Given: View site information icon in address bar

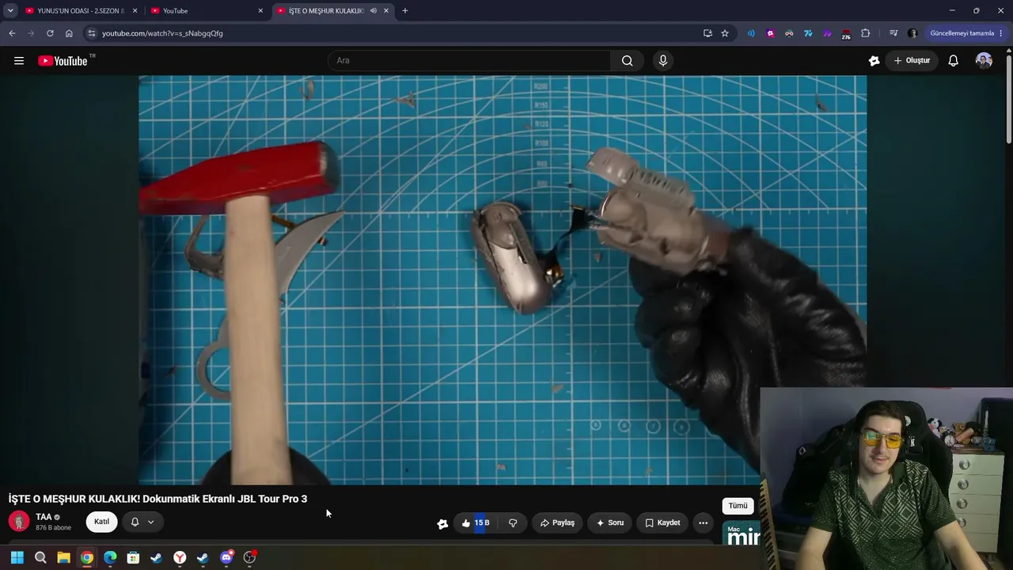Looking at the screenshot, I should pos(92,33).
